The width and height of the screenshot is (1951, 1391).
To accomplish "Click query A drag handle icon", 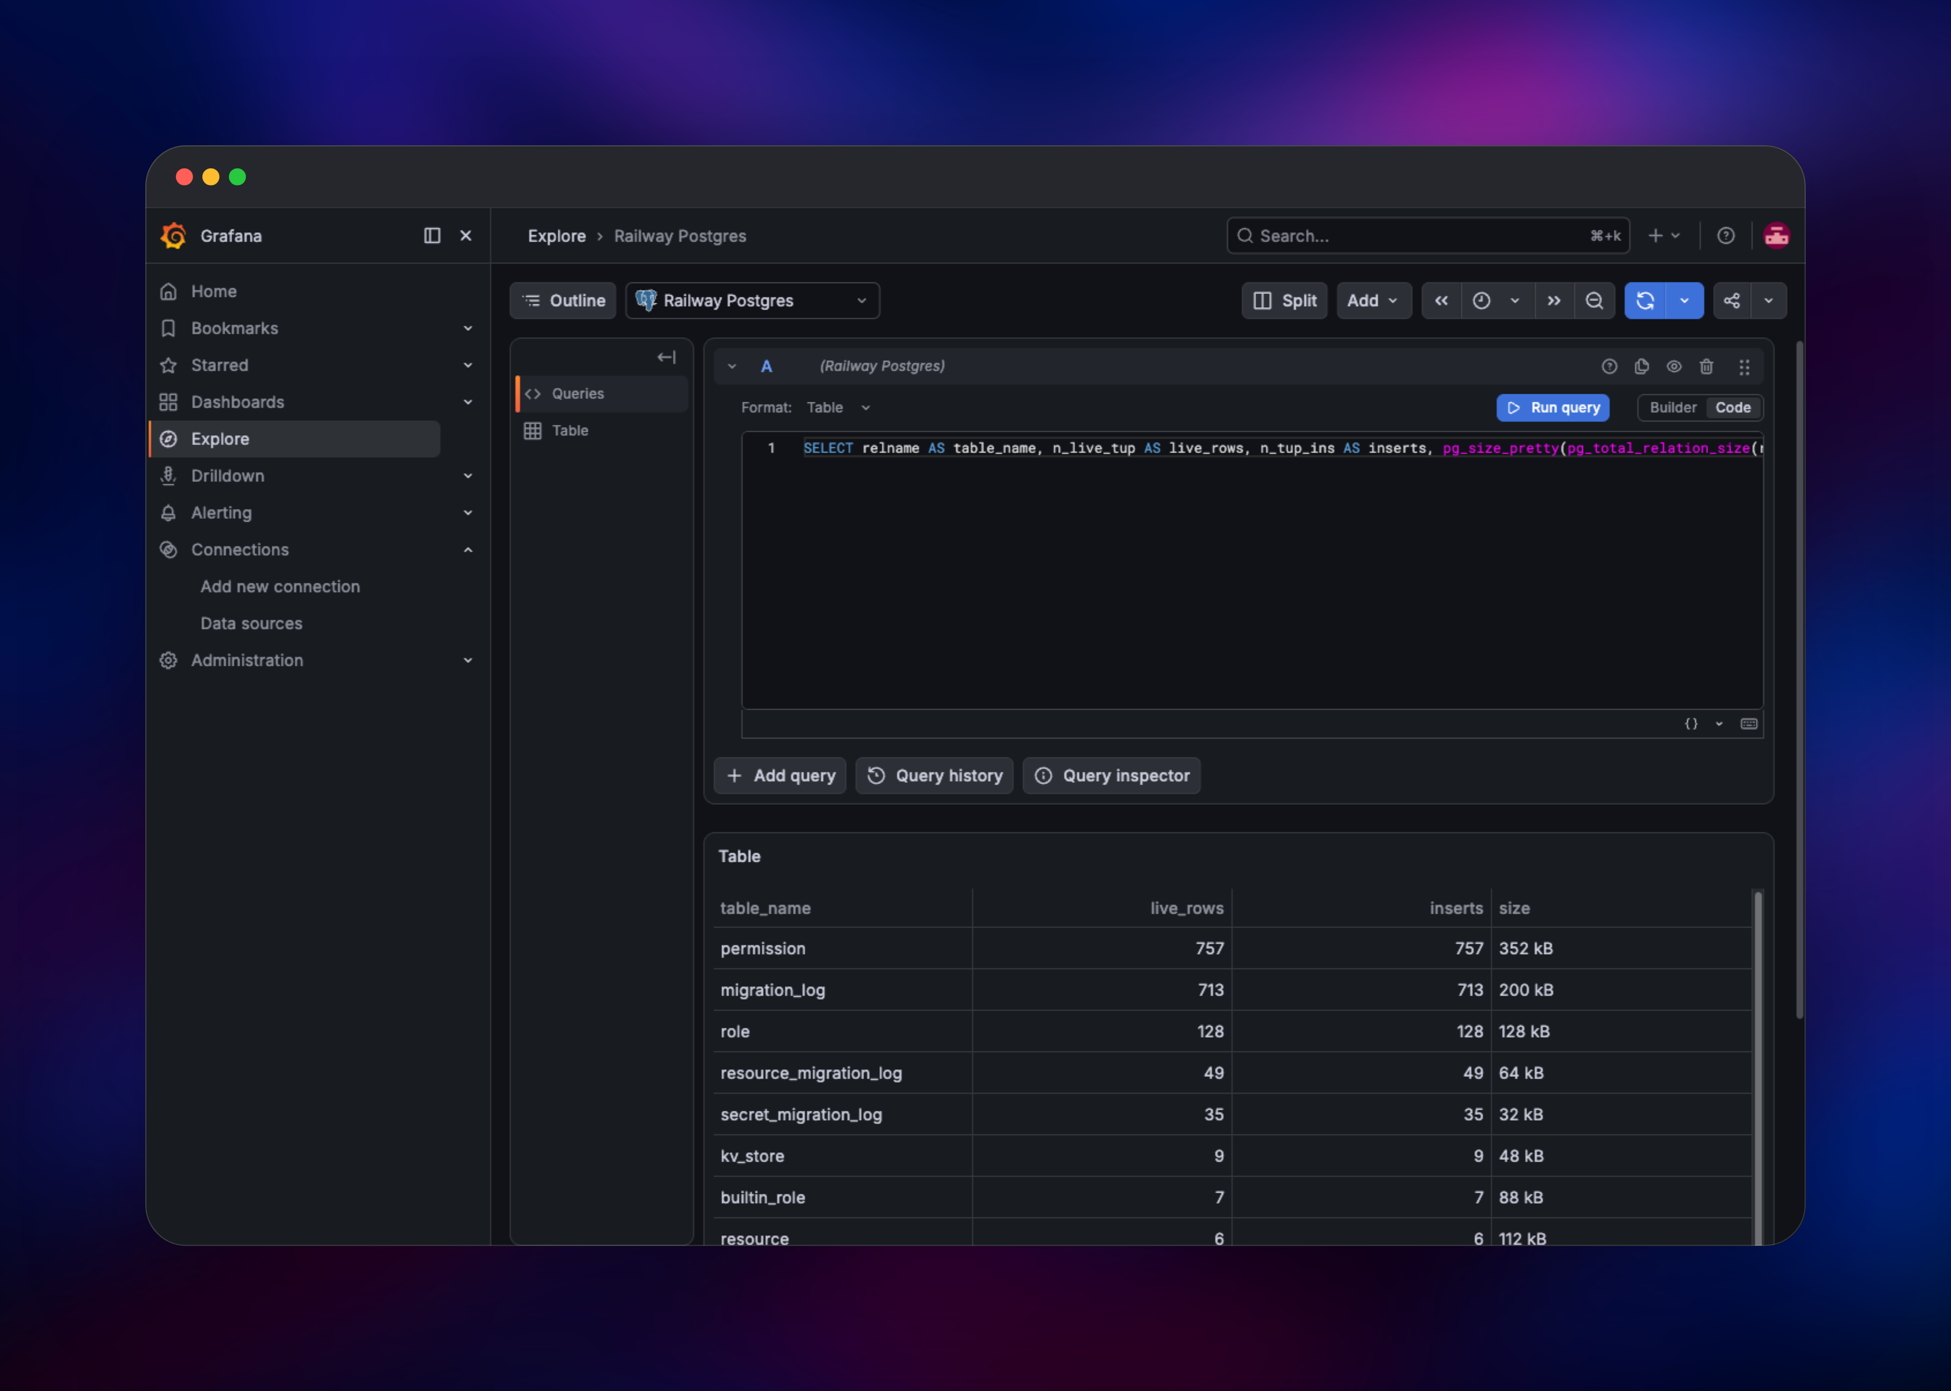I will click(x=1745, y=367).
